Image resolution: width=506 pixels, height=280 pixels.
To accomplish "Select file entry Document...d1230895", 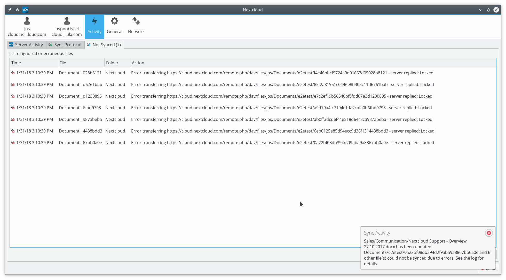I will 80,96.
